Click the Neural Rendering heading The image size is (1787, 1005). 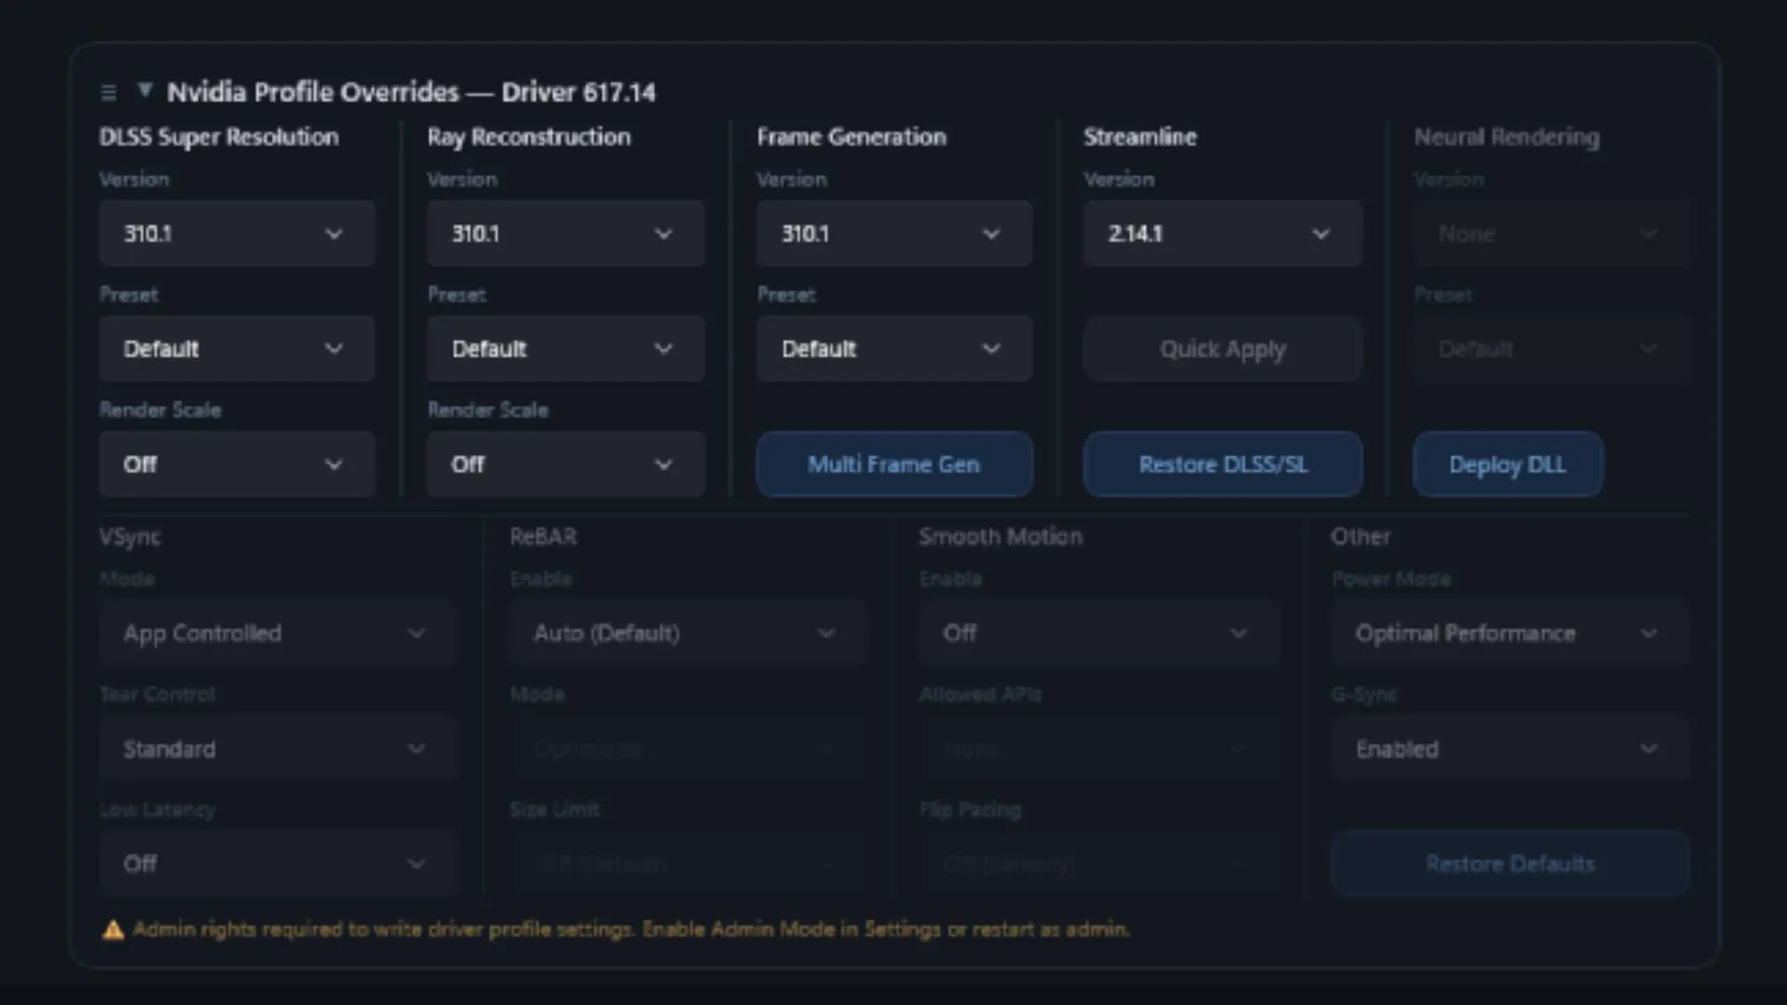(1507, 137)
